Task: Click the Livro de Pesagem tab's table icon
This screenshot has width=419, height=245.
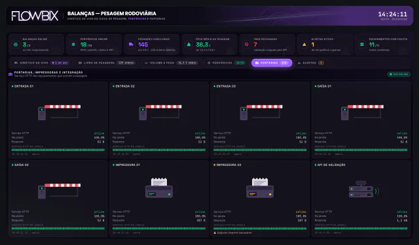Action: [80, 63]
